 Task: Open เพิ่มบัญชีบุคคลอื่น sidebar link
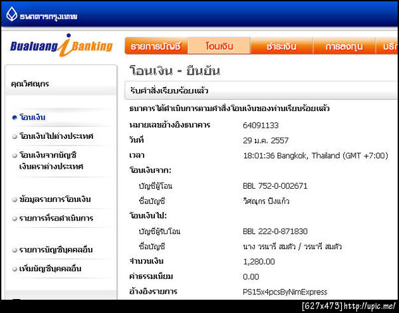pyautogui.click(x=51, y=268)
